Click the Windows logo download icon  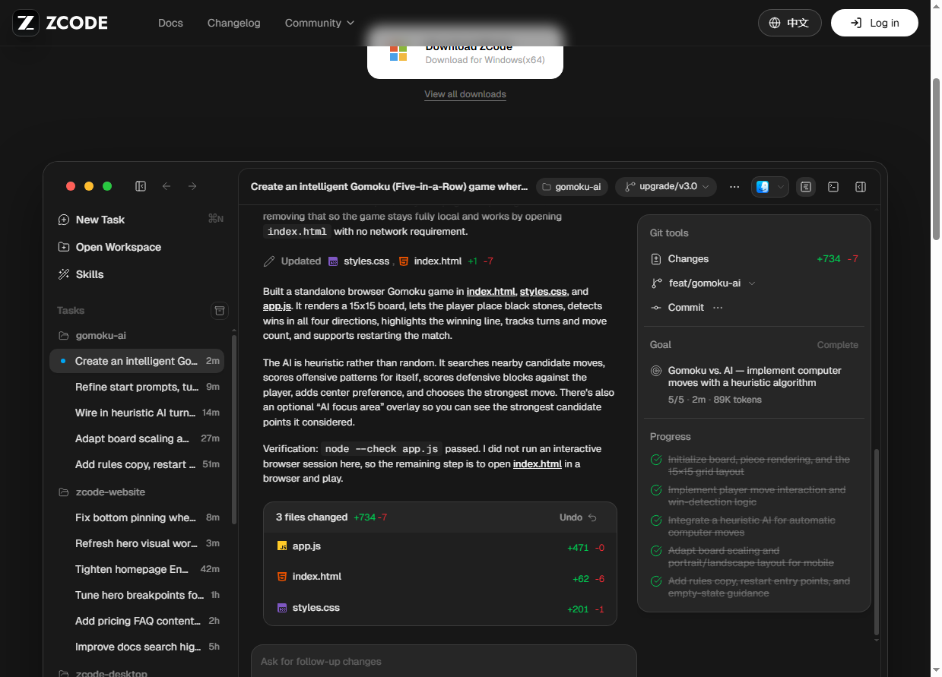(398, 52)
